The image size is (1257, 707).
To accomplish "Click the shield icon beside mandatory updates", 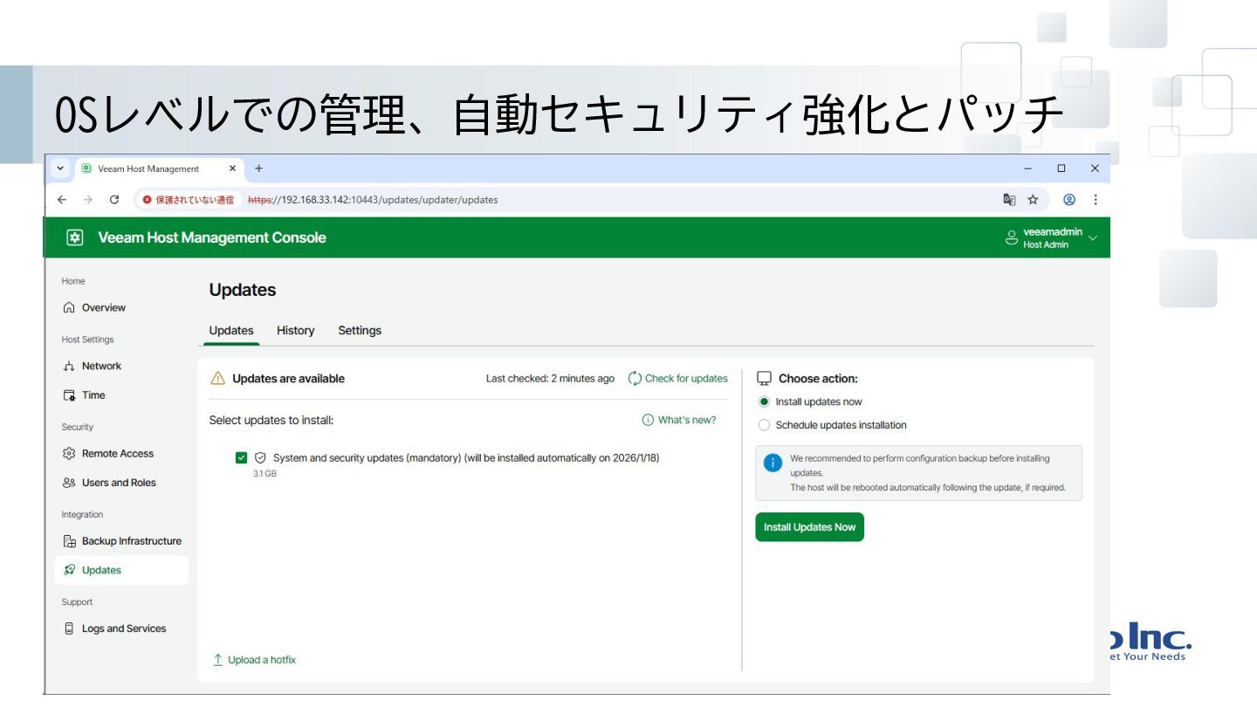I will pos(260,457).
